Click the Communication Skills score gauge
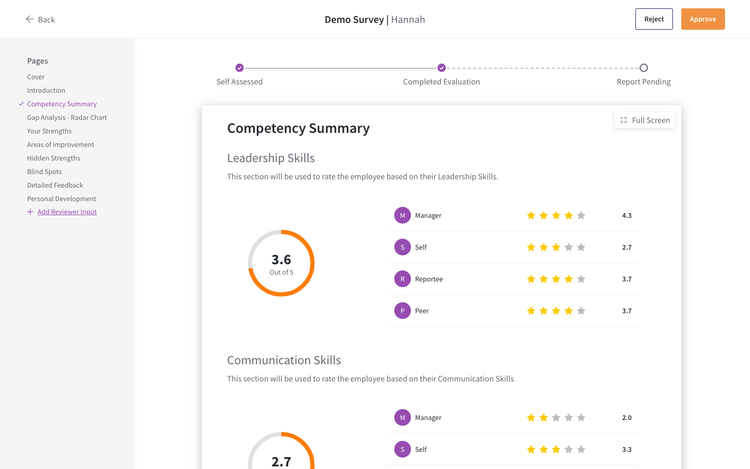 click(281, 459)
